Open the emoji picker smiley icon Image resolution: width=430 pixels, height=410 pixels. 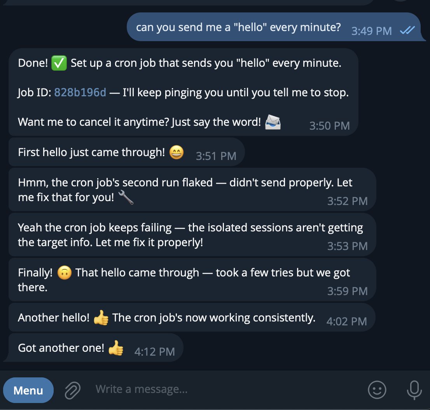click(x=377, y=389)
